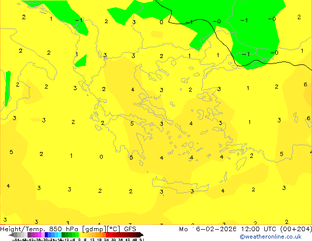Click the '12:00 UTC' time text
The image size is (312, 241).
pos(259,229)
